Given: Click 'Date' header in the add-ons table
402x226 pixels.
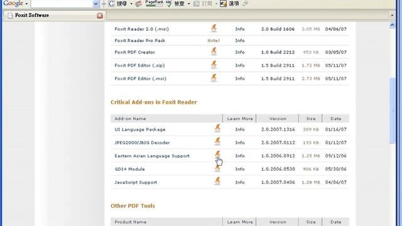Looking at the screenshot, I should click(x=335, y=119).
